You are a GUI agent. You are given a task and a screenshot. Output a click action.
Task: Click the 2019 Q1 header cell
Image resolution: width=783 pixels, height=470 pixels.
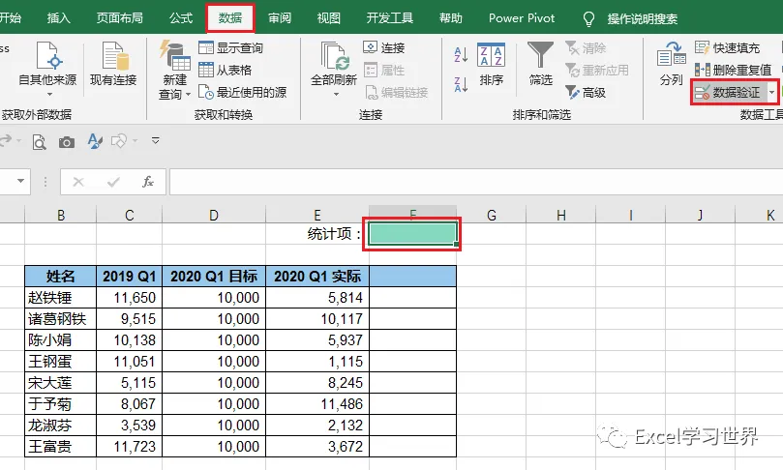point(130,276)
